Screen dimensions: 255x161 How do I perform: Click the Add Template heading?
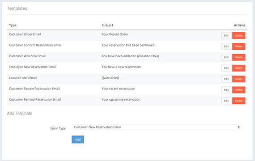20,113
